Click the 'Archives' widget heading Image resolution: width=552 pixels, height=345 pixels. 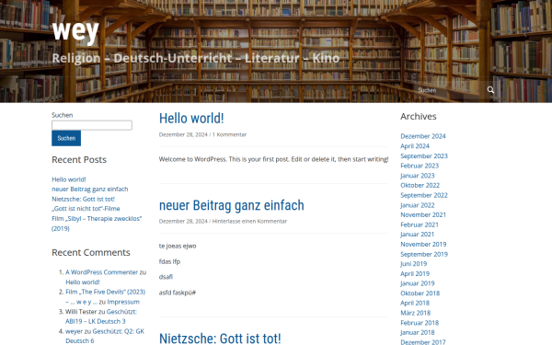pos(419,117)
